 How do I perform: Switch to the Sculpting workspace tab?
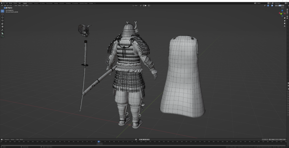[x=36, y=3]
